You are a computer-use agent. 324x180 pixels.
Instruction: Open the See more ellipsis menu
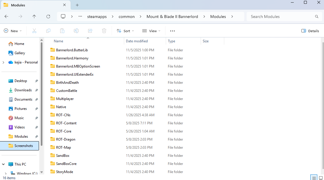[x=172, y=31]
